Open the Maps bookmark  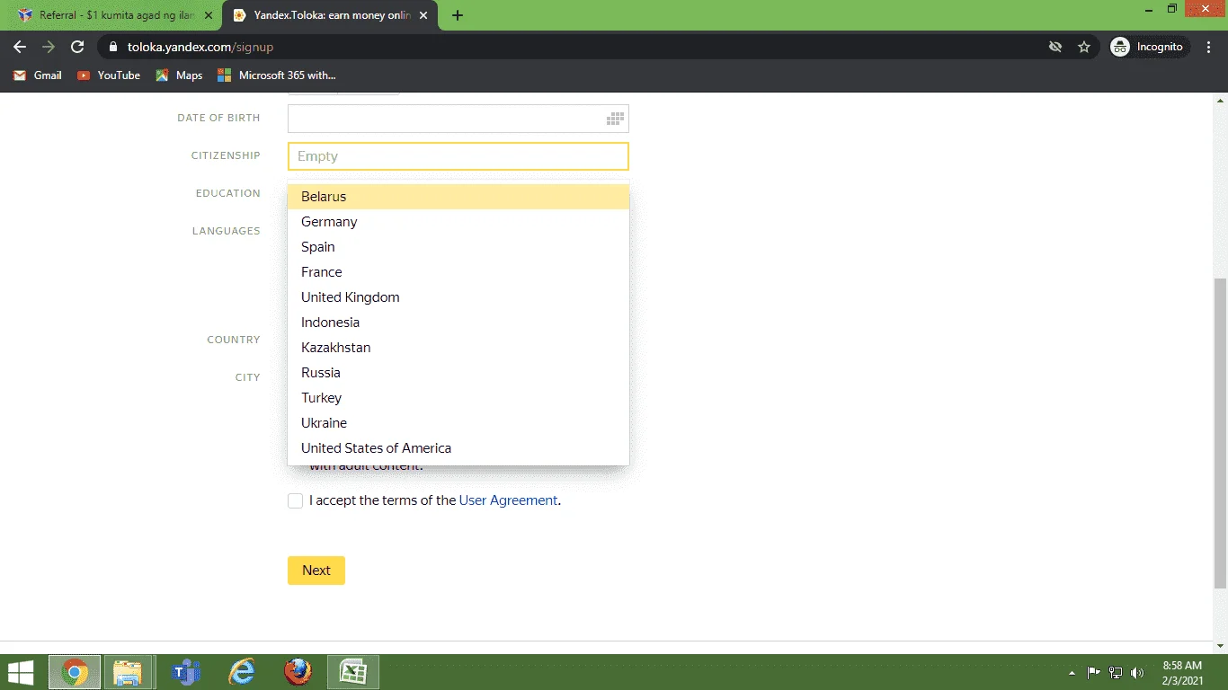179,75
